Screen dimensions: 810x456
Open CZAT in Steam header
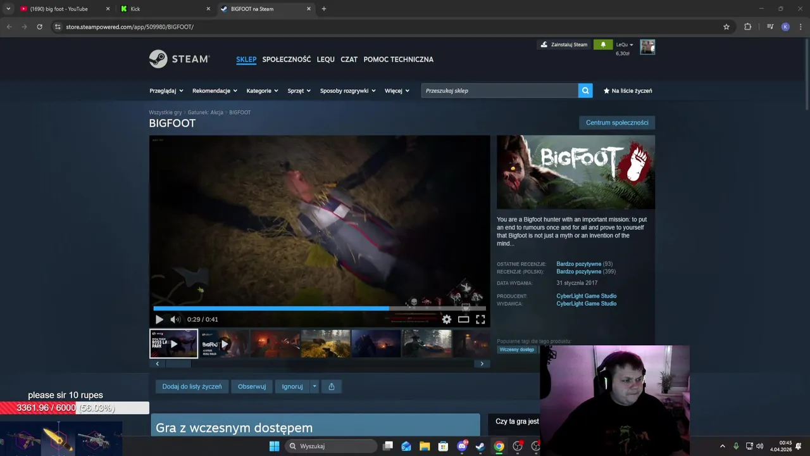click(x=349, y=60)
